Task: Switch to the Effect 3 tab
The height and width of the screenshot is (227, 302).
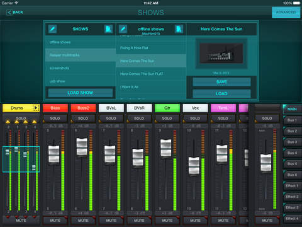Action: [x=292, y=207]
